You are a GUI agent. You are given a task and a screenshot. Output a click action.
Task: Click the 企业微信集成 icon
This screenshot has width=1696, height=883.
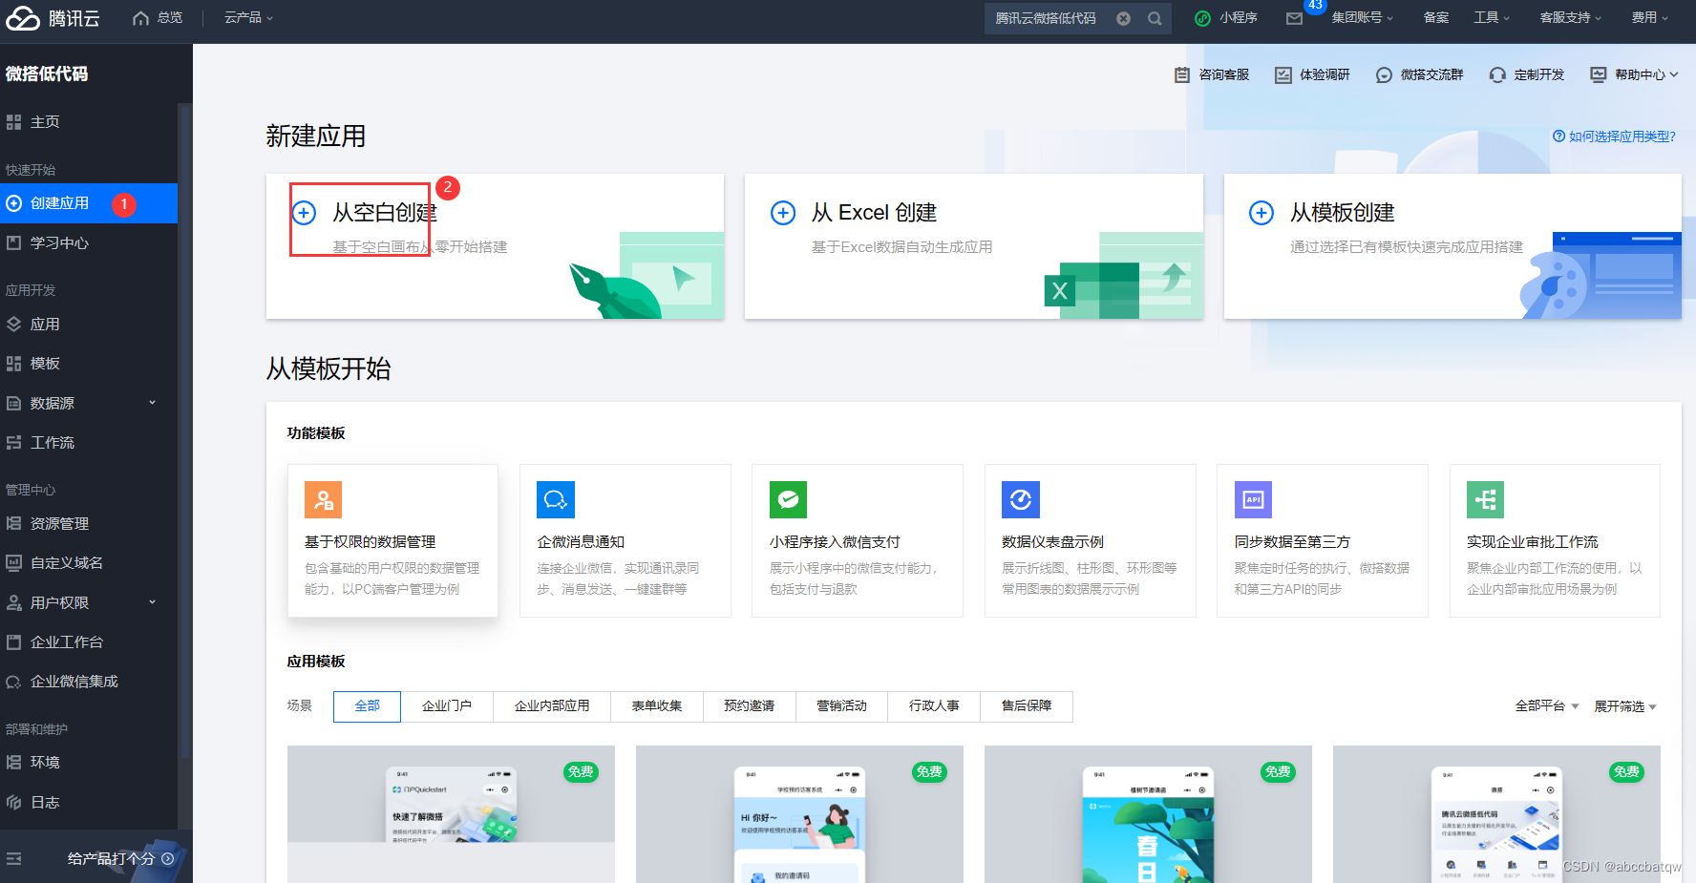(x=13, y=682)
